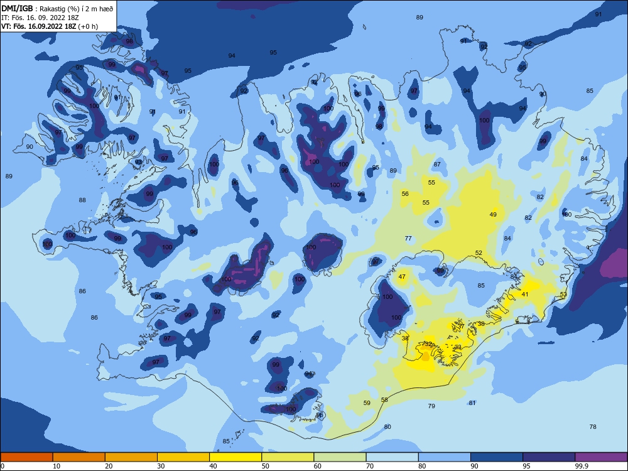Select the humidity value '77' on the map
628x471 pixels.
pyautogui.click(x=408, y=238)
